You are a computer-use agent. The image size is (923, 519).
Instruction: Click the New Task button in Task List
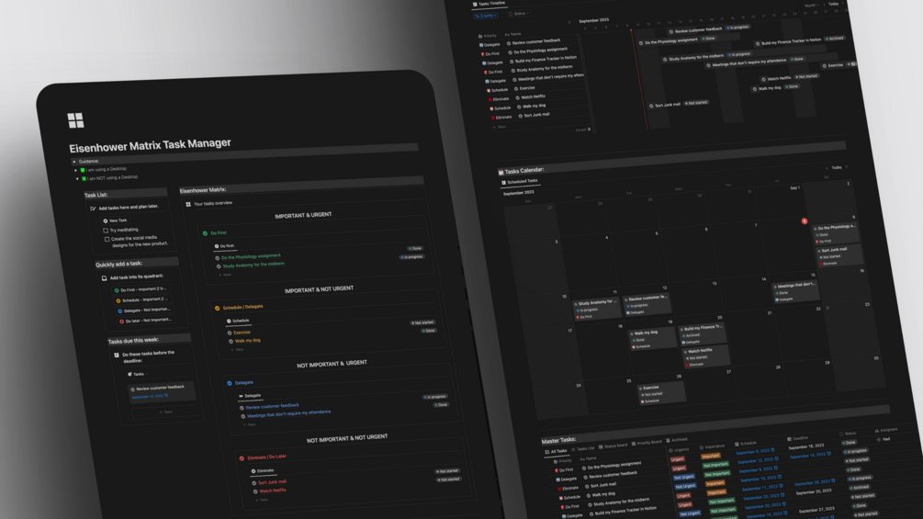(x=115, y=220)
